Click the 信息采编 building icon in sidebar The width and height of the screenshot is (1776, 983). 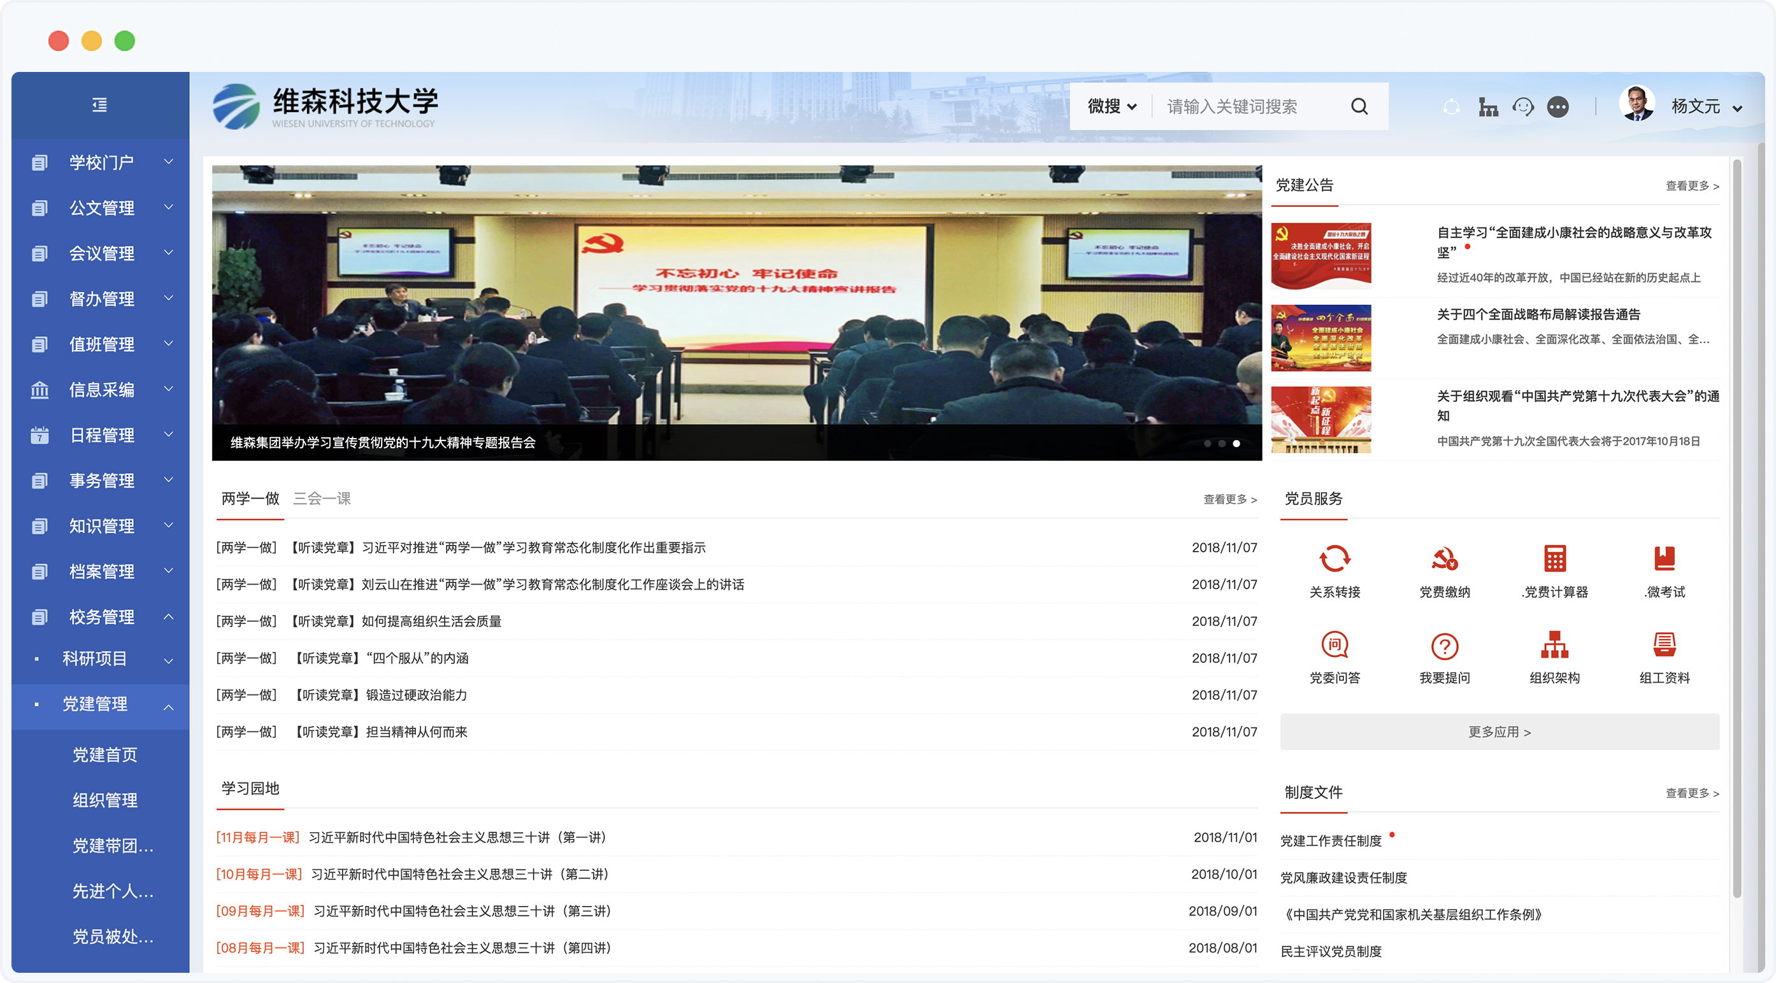click(x=40, y=390)
